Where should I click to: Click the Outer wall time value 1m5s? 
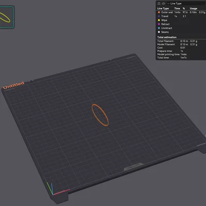tap(177, 12)
